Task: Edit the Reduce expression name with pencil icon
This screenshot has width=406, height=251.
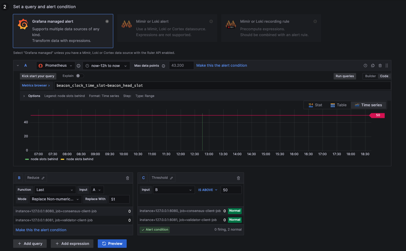Action: point(43,178)
